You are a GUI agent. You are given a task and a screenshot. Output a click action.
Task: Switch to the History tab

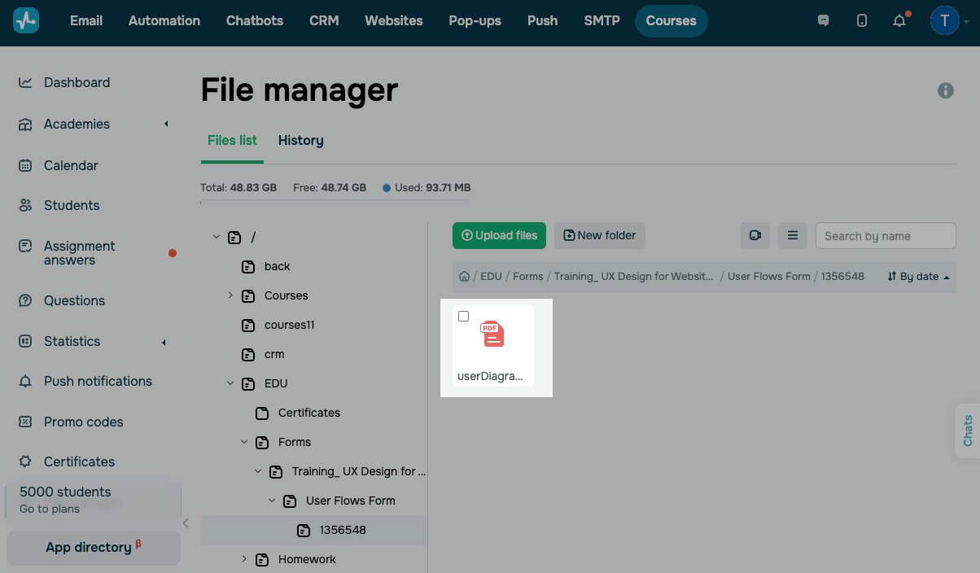pos(300,141)
